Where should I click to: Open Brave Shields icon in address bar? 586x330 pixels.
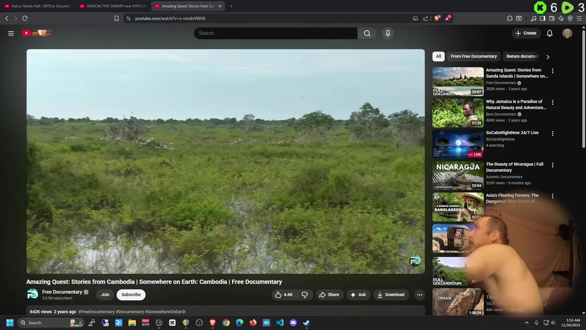[x=437, y=18]
